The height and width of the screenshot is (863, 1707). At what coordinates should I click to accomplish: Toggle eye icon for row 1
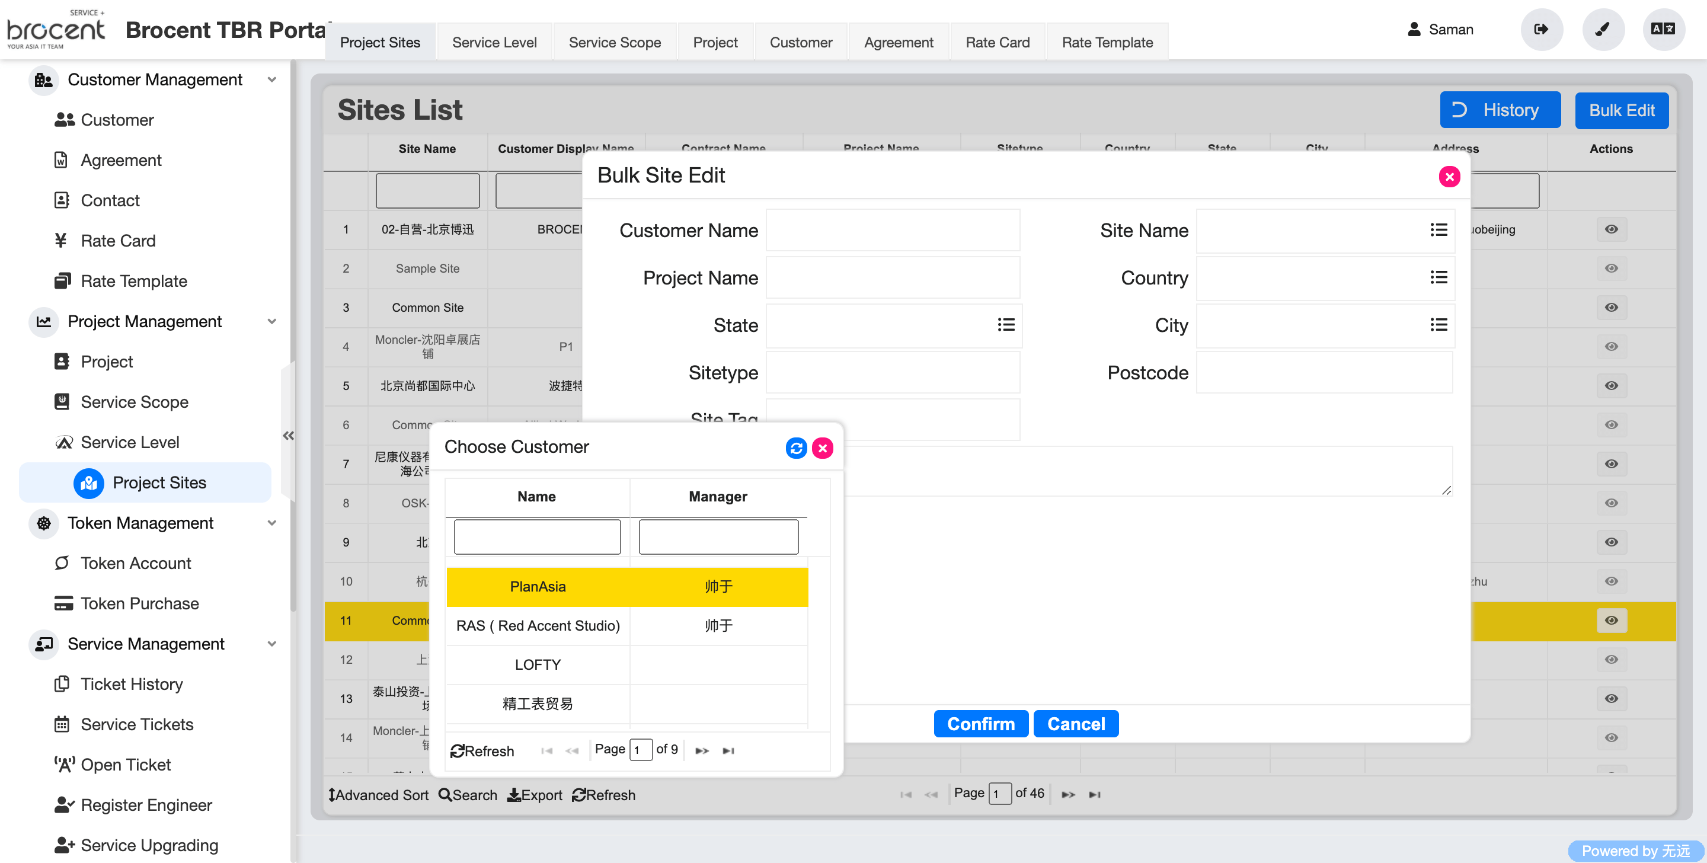(1611, 229)
